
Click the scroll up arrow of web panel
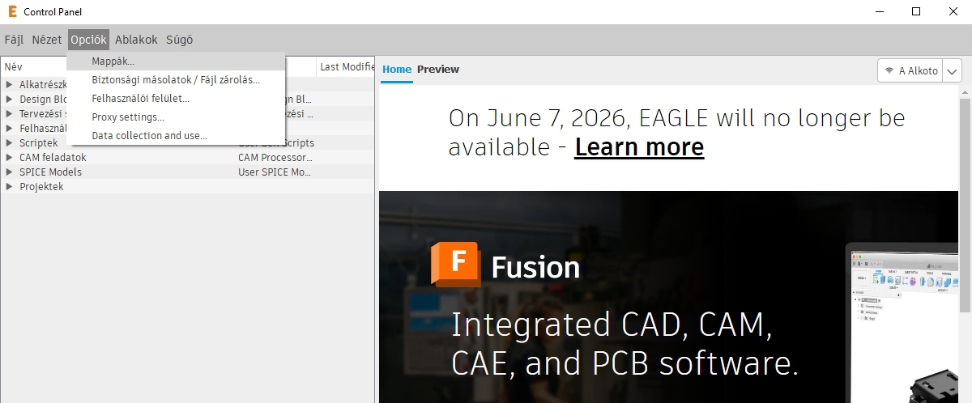966,91
